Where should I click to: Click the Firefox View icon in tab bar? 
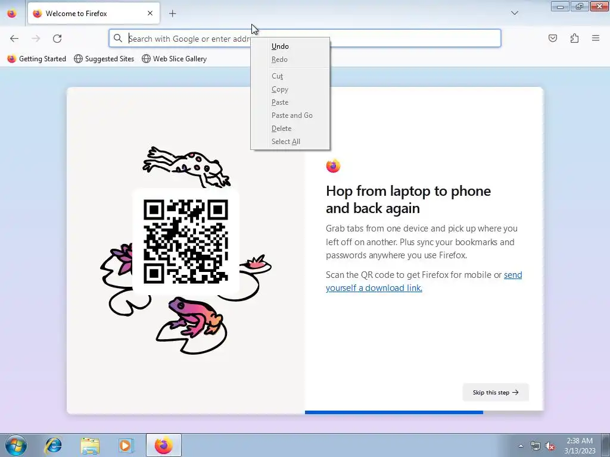point(12,14)
